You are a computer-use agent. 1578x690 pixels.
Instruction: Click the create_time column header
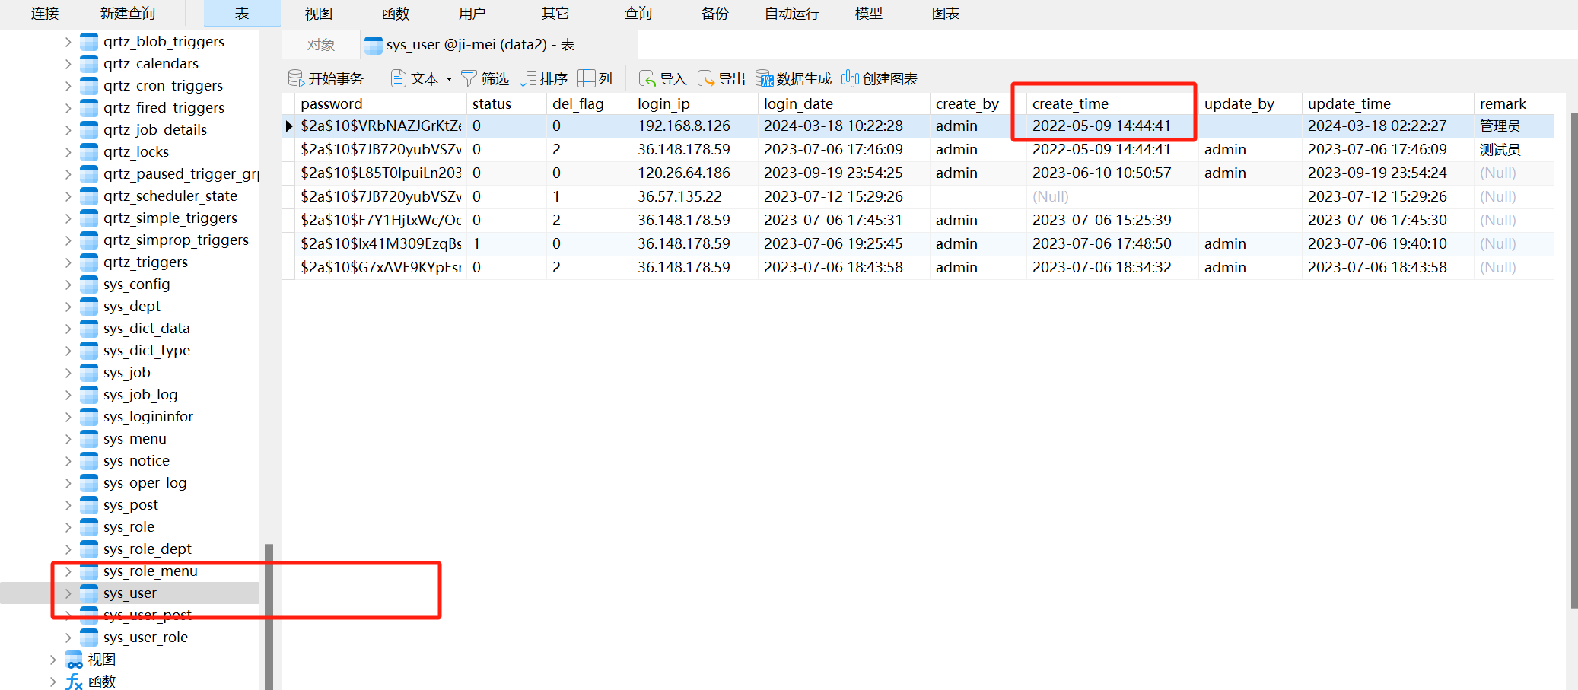pos(1070,103)
